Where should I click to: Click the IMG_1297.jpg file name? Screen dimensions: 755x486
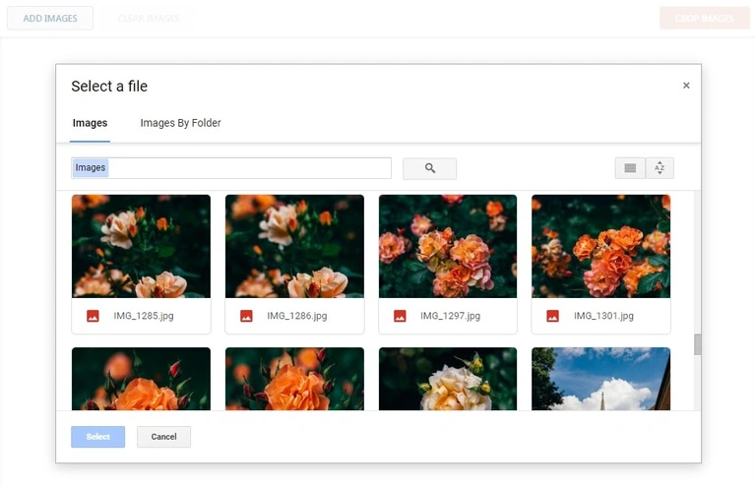[x=450, y=316]
